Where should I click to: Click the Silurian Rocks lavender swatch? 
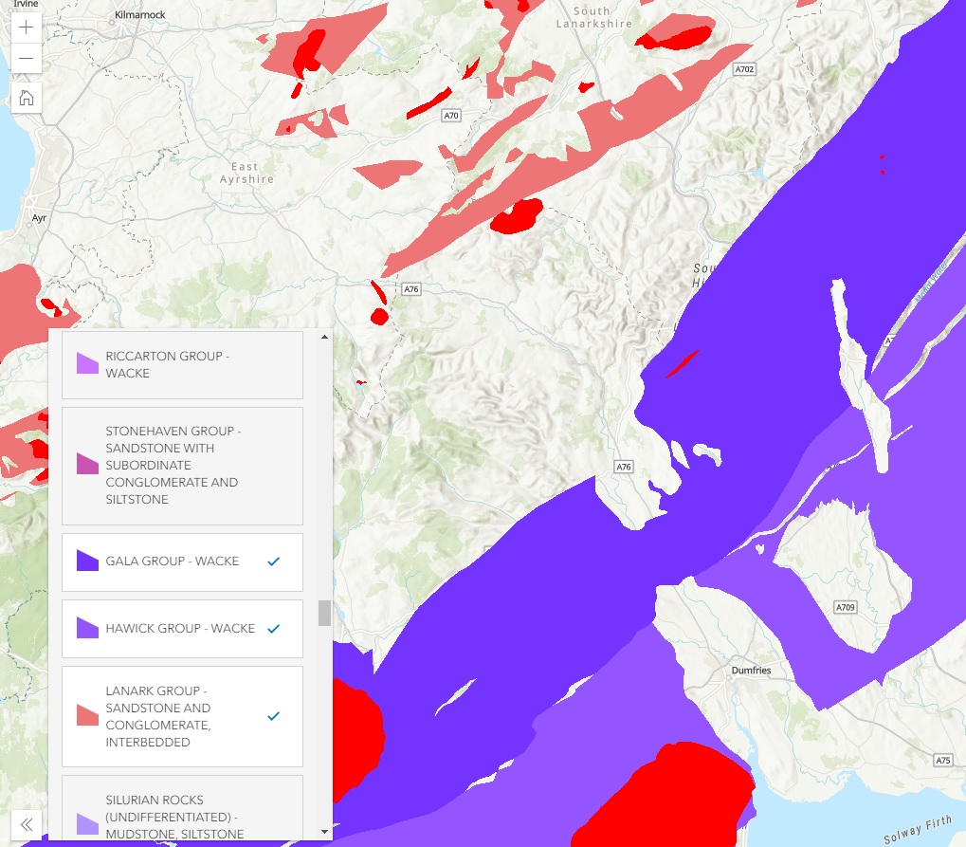pyautogui.click(x=87, y=824)
